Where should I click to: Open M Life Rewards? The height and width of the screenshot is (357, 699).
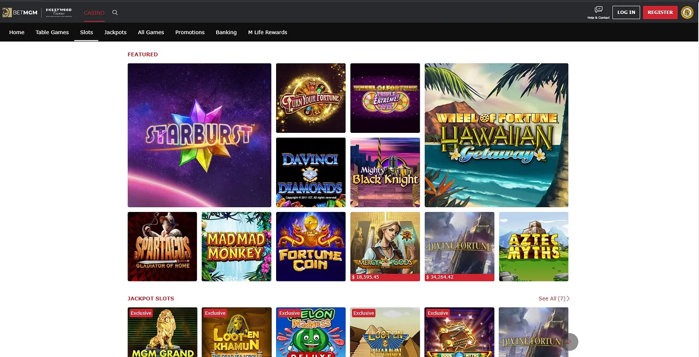click(x=267, y=32)
